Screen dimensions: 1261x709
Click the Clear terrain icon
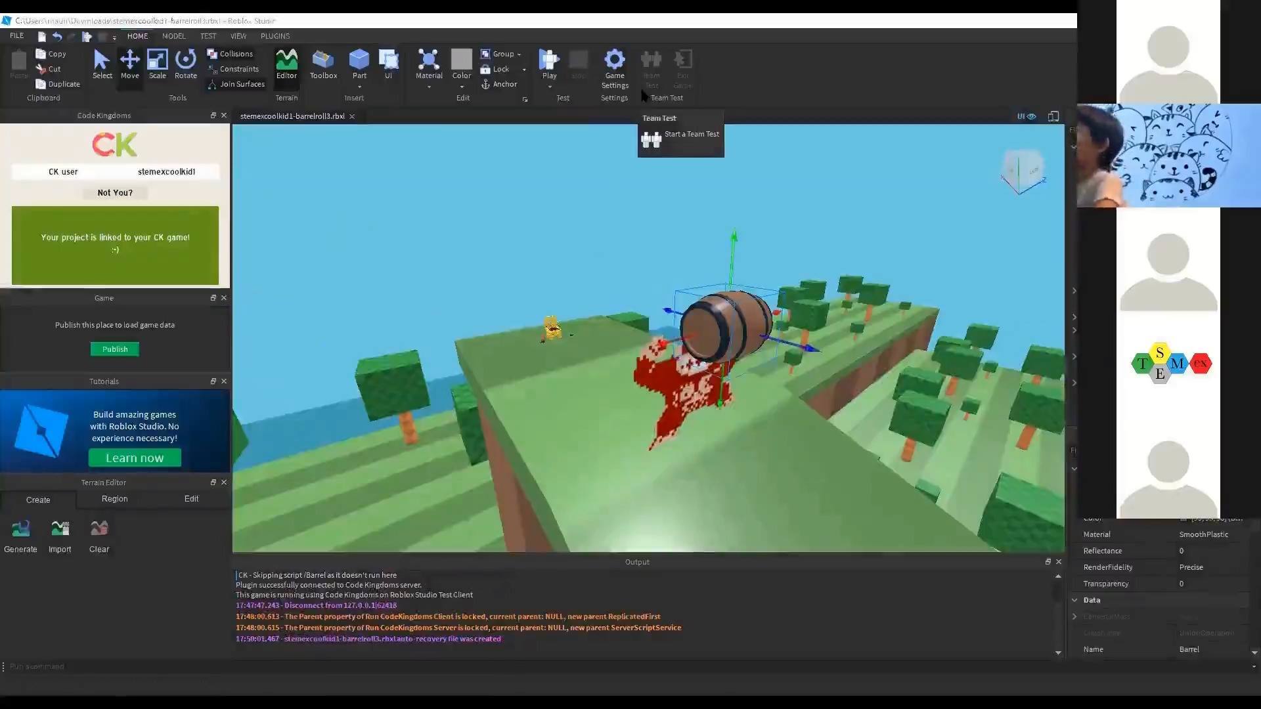[99, 528]
